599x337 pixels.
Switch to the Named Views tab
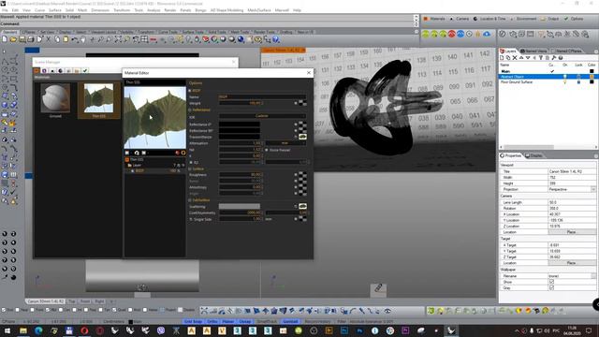point(534,51)
